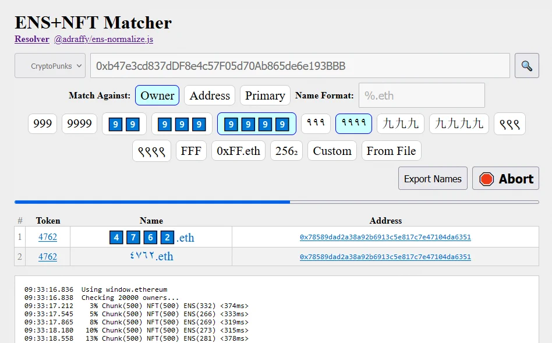Open the Arabic numeral ٤٧٦٢.eth name
Image resolution: width=552 pixels, height=343 pixels.
pyautogui.click(x=152, y=256)
